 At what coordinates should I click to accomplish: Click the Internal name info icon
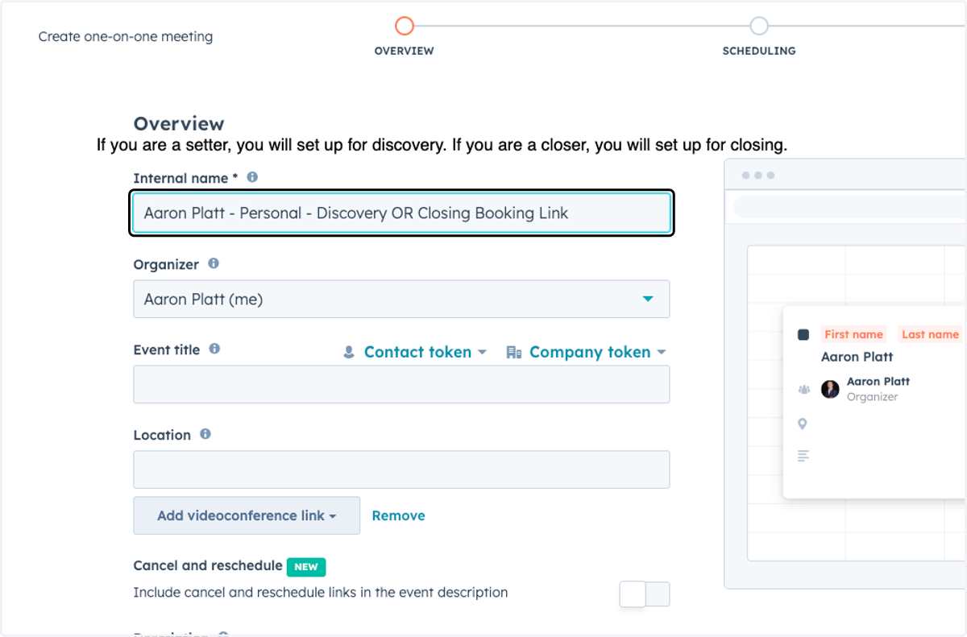[252, 177]
